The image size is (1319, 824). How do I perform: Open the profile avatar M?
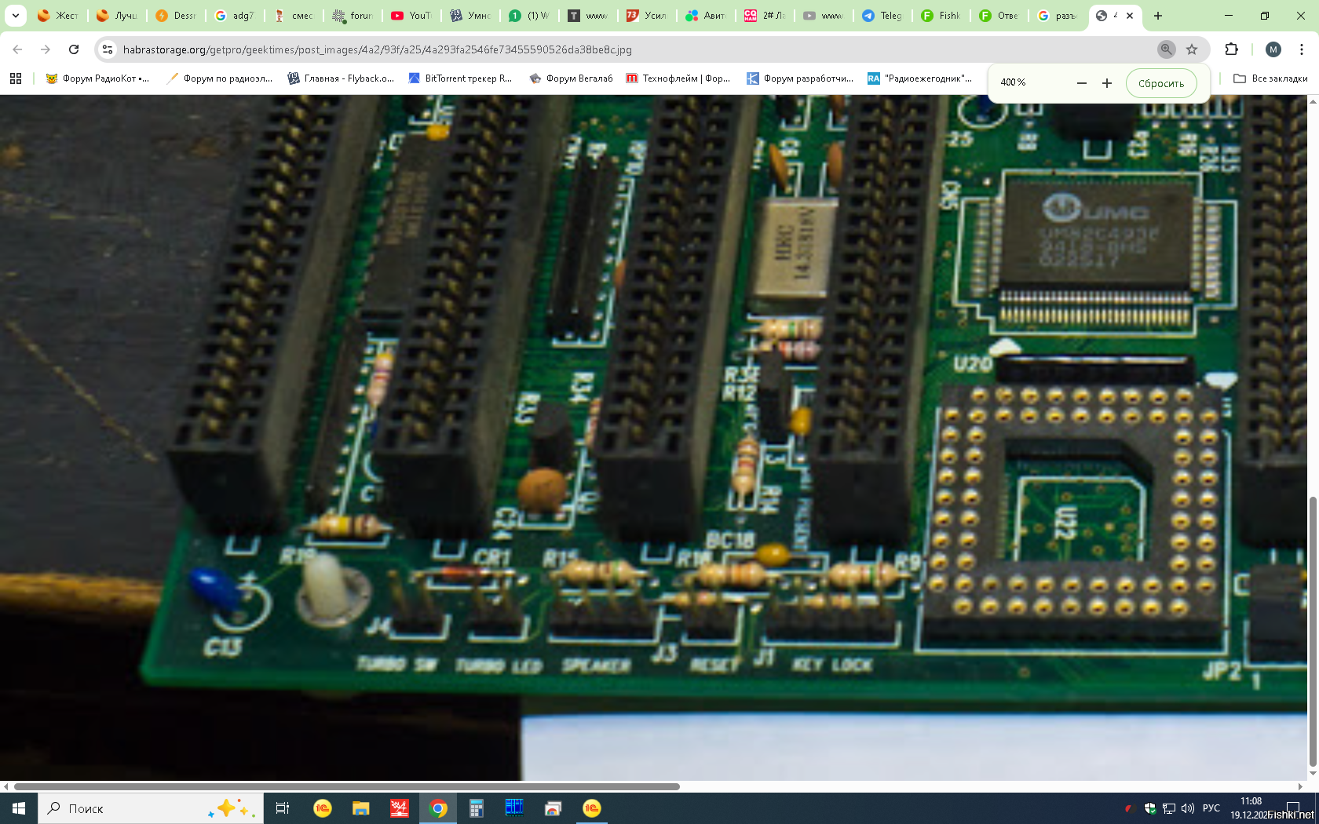[x=1273, y=49]
